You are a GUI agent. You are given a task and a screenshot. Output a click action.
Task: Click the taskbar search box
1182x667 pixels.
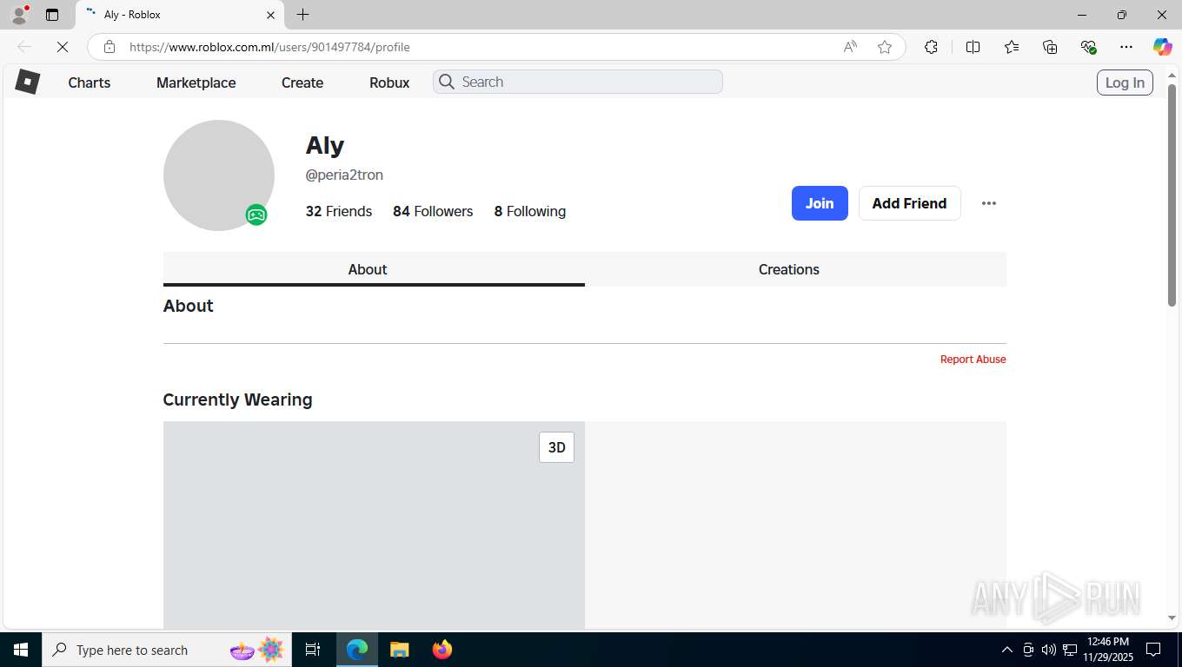(166, 650)
